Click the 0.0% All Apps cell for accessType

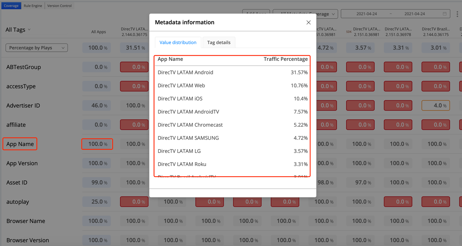tap(97, 86)
